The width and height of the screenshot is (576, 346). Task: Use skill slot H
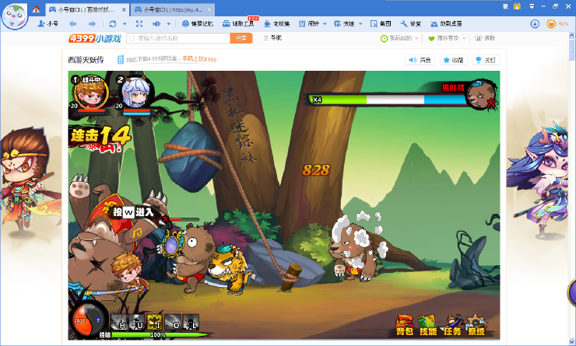coord(119,322)
